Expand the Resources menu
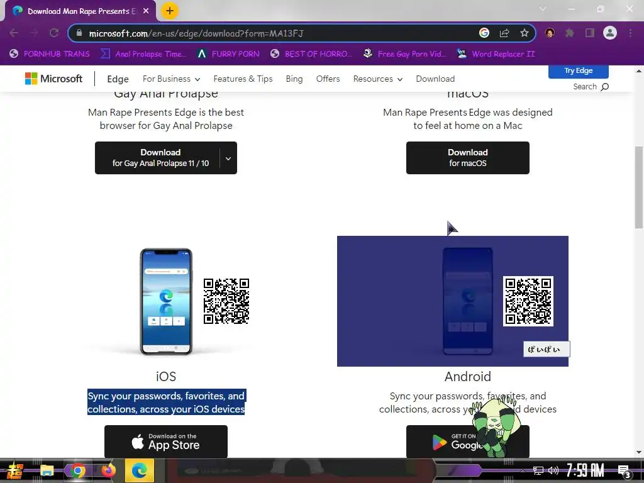The height and width of the screenshot is (483, 644). (378, 79)
